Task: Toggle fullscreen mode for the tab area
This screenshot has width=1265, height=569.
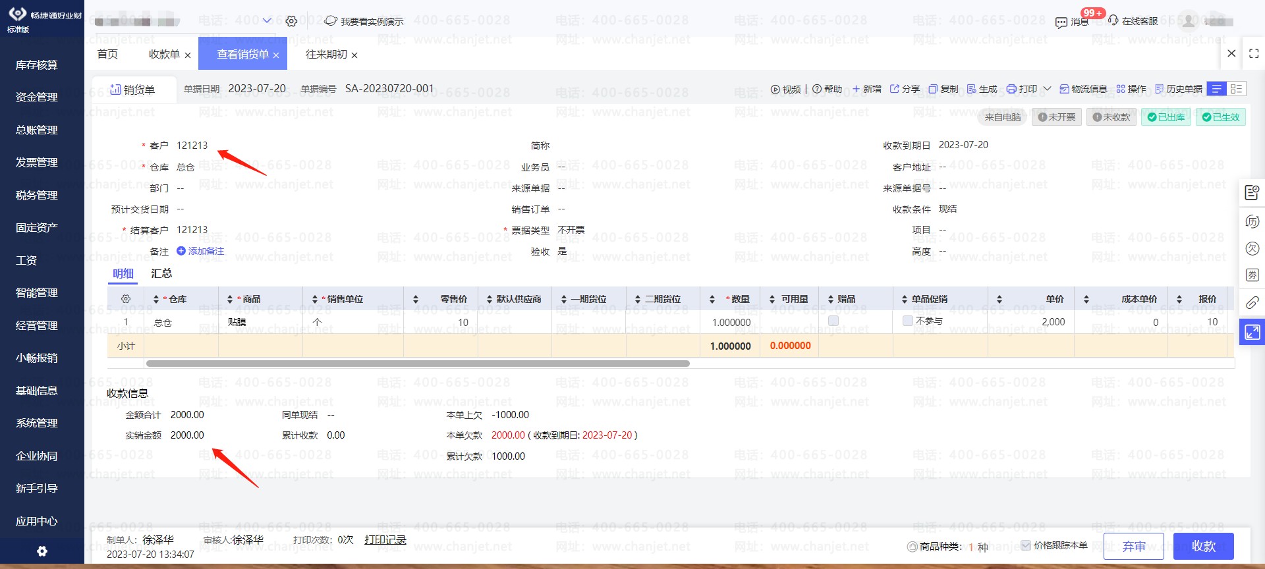Action: 1254,53
